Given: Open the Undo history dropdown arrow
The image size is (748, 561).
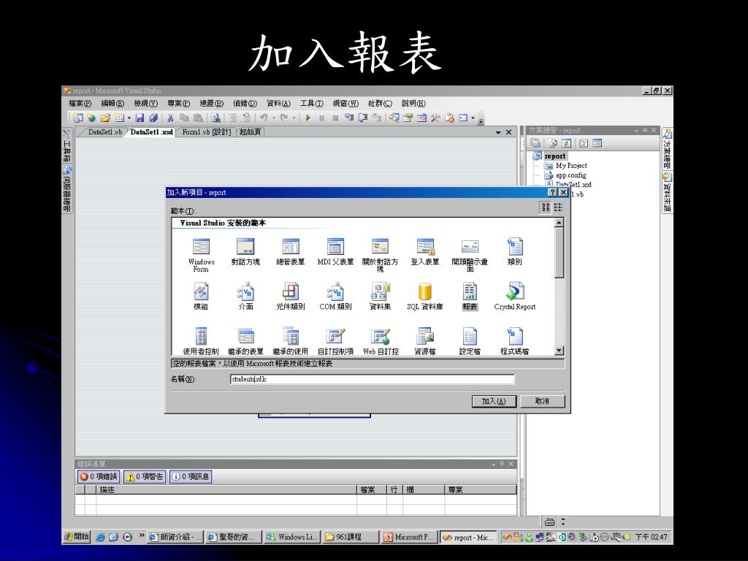Looking at the screenshot, I should [274, 118].
